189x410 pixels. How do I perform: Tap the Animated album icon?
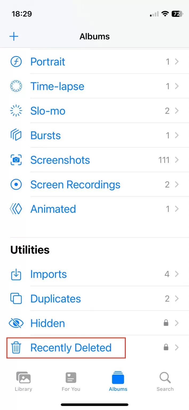coord(16,209)
